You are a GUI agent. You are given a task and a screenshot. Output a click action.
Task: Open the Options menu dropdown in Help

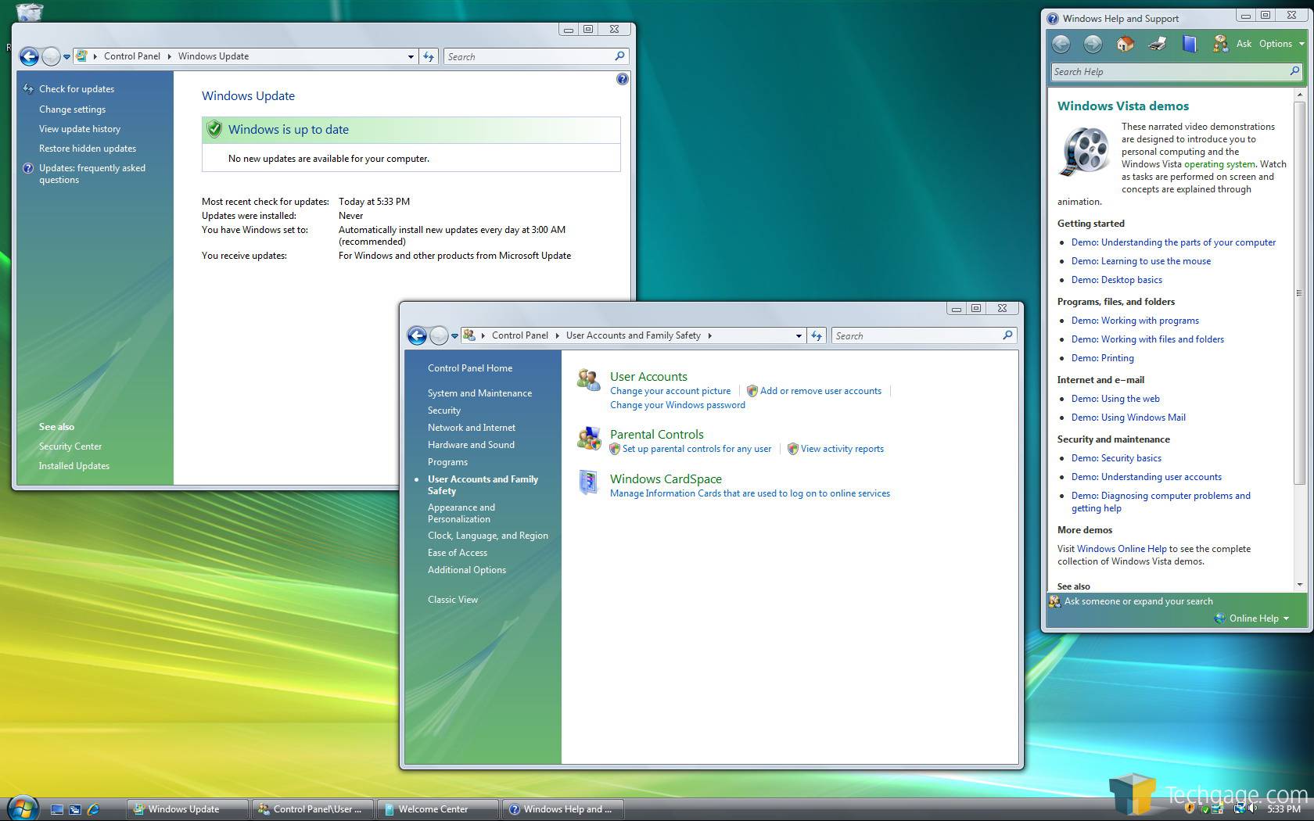click(1301, 44)
